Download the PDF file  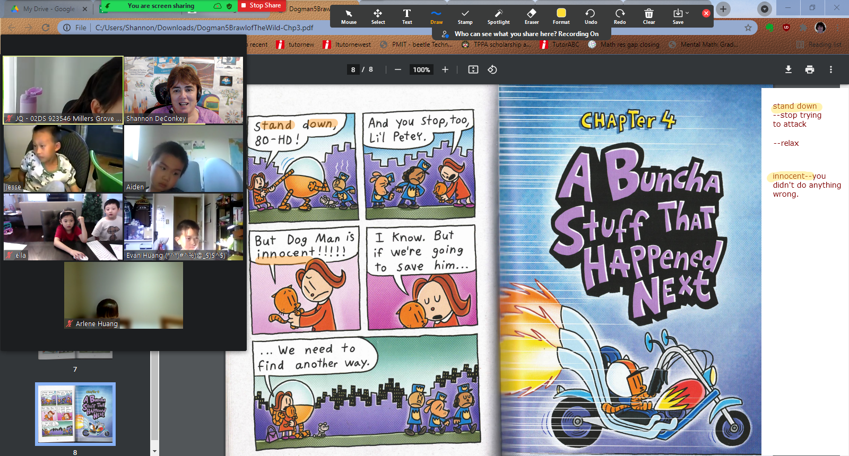(x=789, y=69)
